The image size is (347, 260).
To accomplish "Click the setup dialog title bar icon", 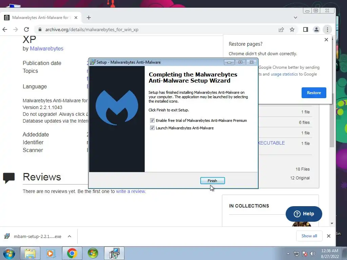I will pos(93,62).
